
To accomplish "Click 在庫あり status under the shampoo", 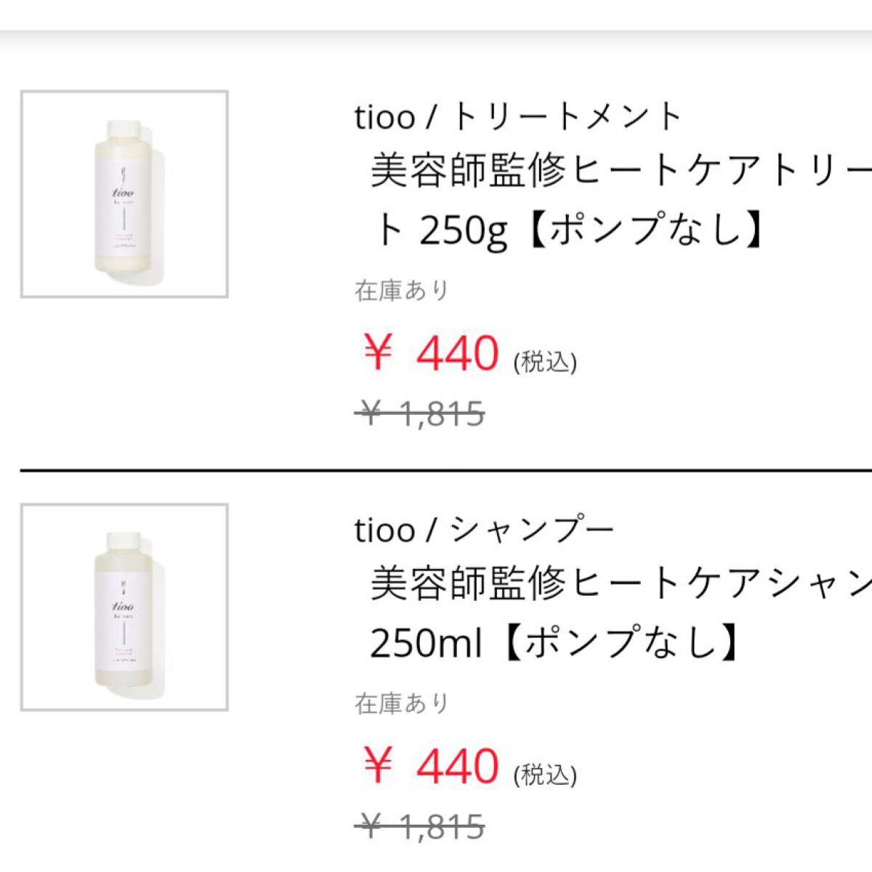I will point(402,703).
